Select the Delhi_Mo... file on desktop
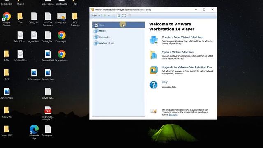263x148 pixels. 34,18
